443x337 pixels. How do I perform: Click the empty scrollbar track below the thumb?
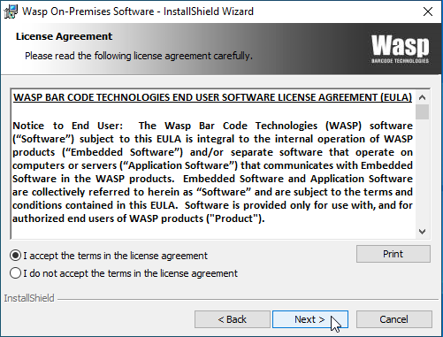(x=422, y=172)
